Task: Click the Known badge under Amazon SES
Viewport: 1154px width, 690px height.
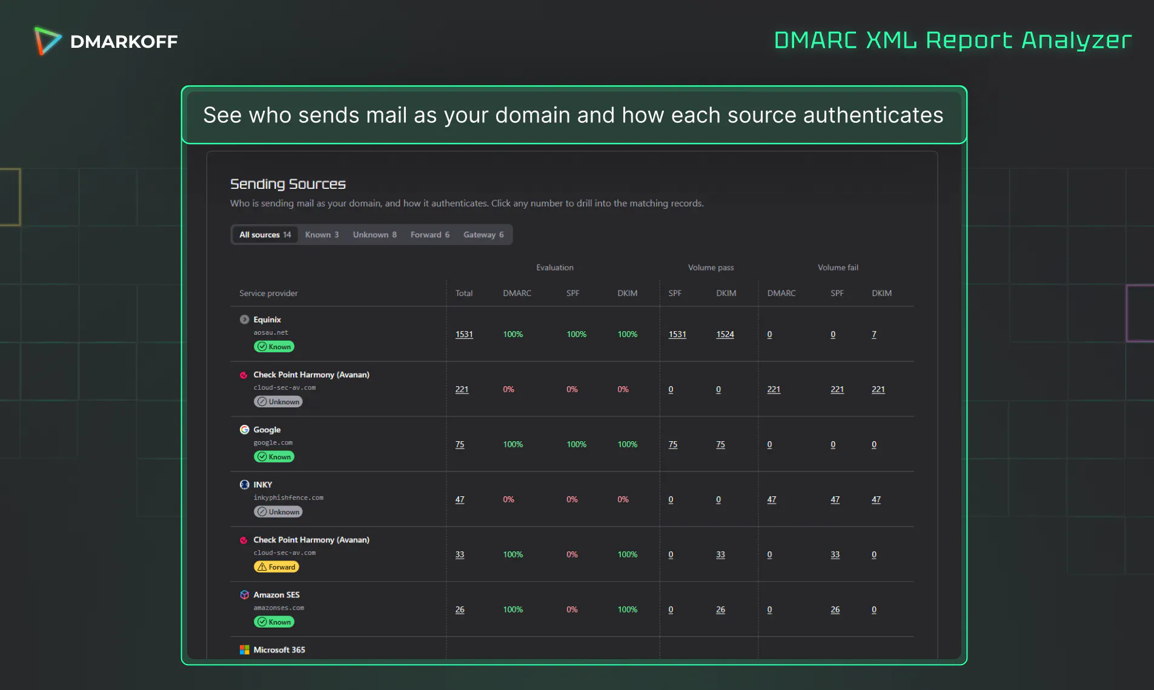Action: pos(274,622)
